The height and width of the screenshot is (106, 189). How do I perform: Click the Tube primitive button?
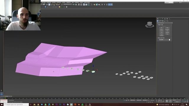pyautogui.click(x=167, y=31)
